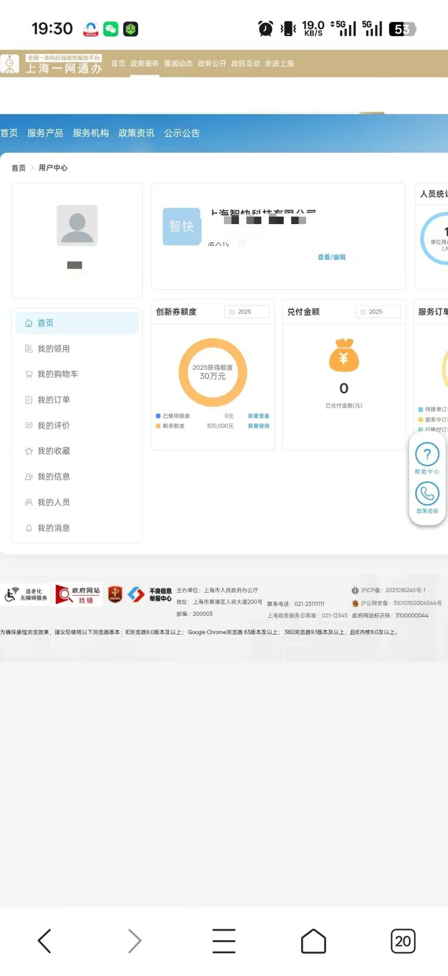Tap the policy consultation phone icon
The width and height of the screenshot is (448, 976).
click(427, 494)
